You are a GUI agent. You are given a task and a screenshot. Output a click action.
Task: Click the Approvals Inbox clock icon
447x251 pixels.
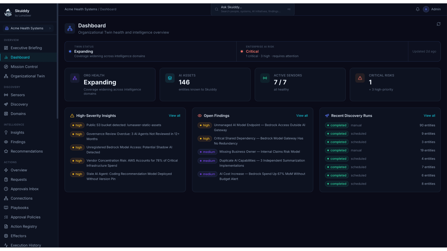click(6, 189)
